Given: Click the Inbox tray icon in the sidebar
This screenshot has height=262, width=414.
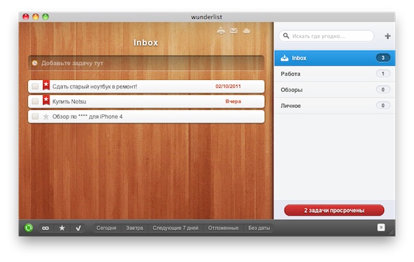Looking at the screenshot, I should 284,58.
